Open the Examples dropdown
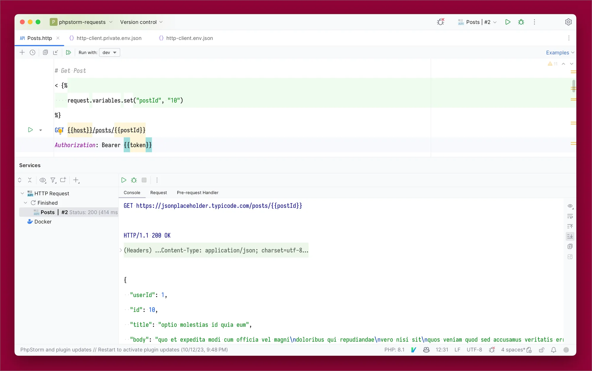This screenshot has height=371, width=592. 560,52
